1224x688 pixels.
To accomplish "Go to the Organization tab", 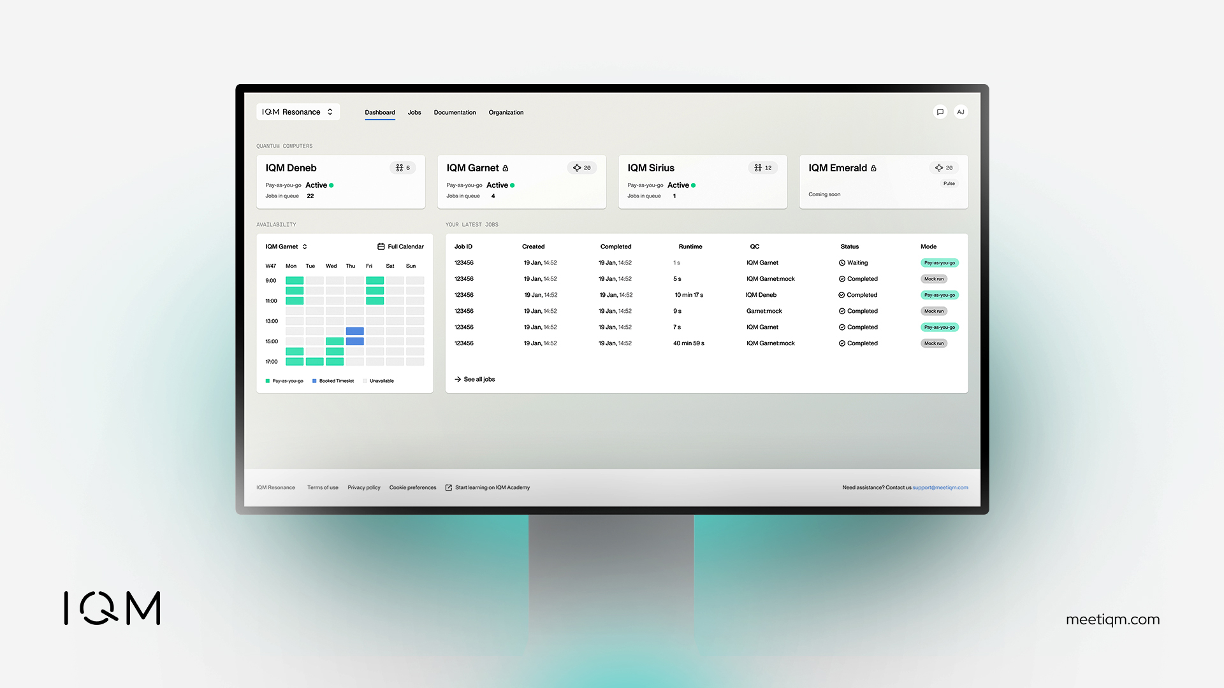I will point(506,113).
